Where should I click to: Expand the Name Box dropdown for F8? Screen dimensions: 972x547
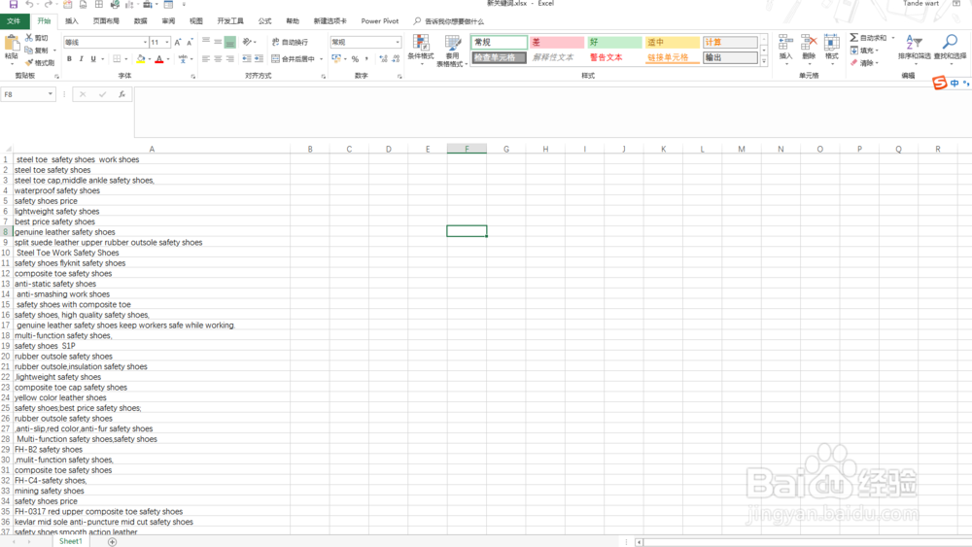51,94
